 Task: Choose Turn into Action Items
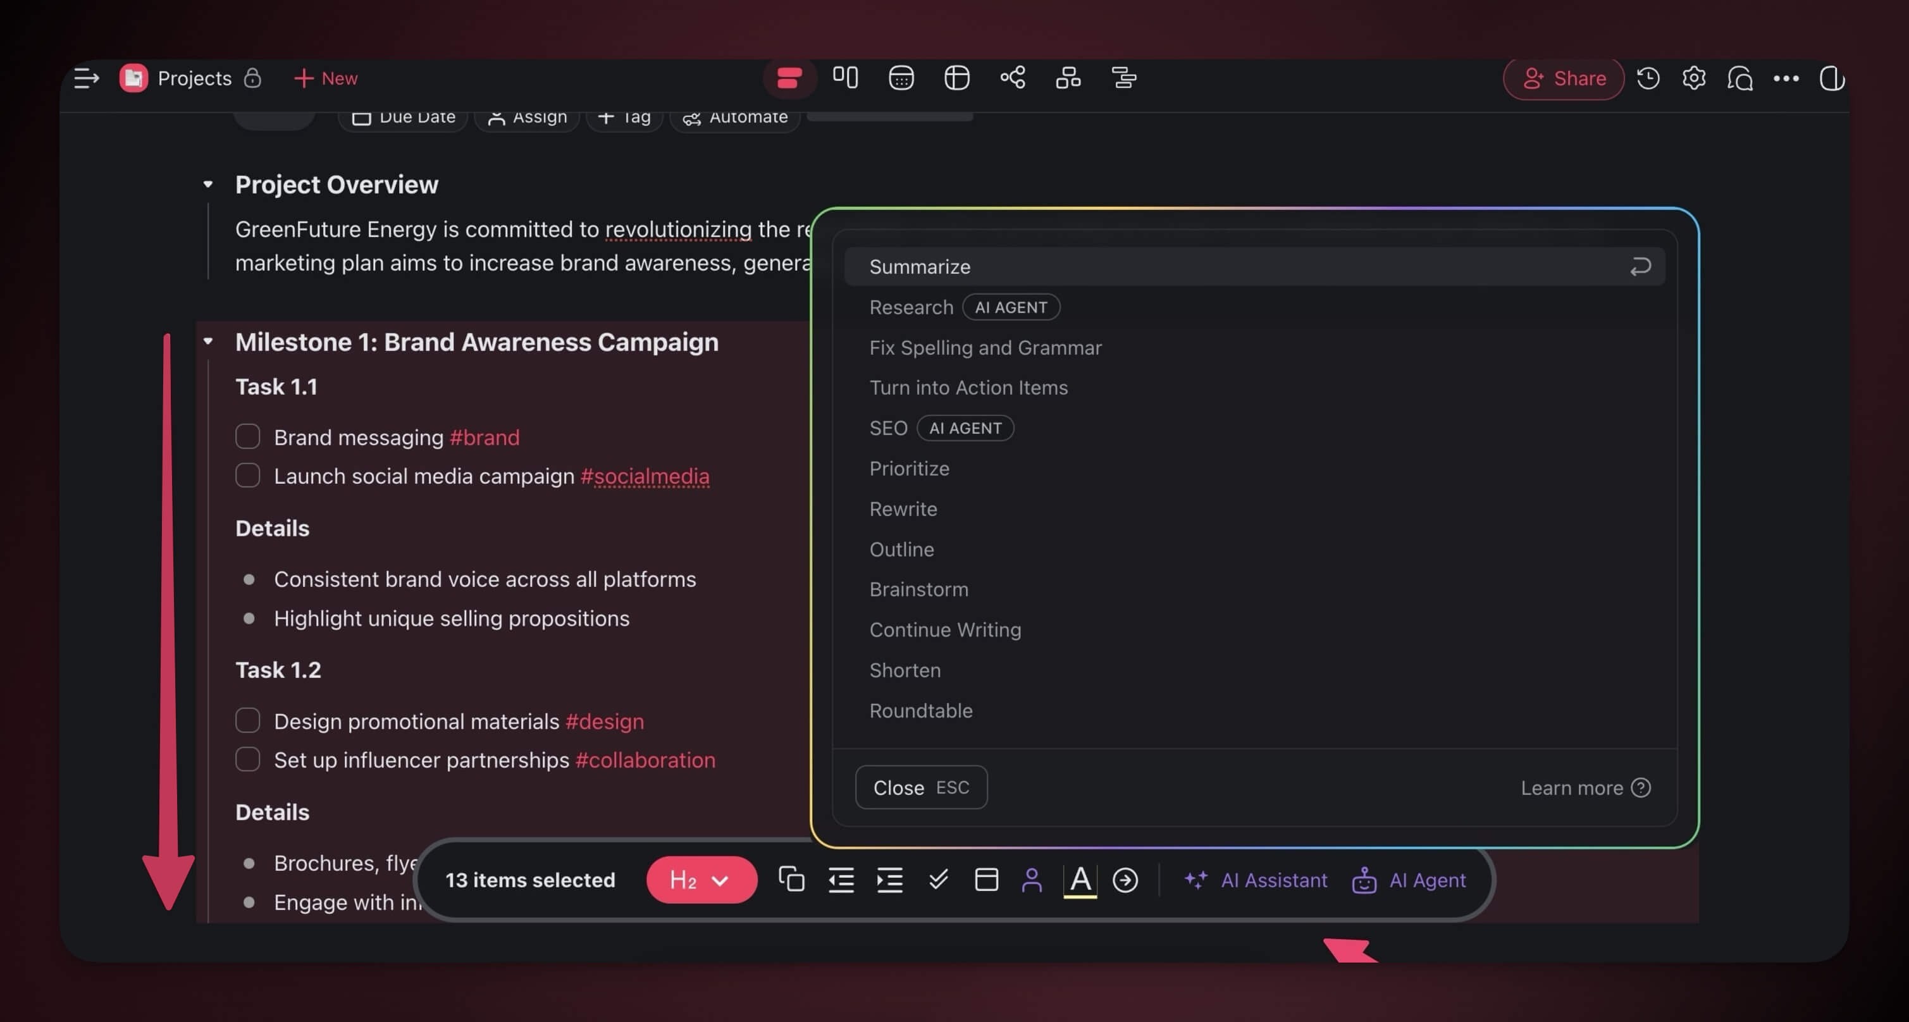pyautogui.click(x=968, y=388)
